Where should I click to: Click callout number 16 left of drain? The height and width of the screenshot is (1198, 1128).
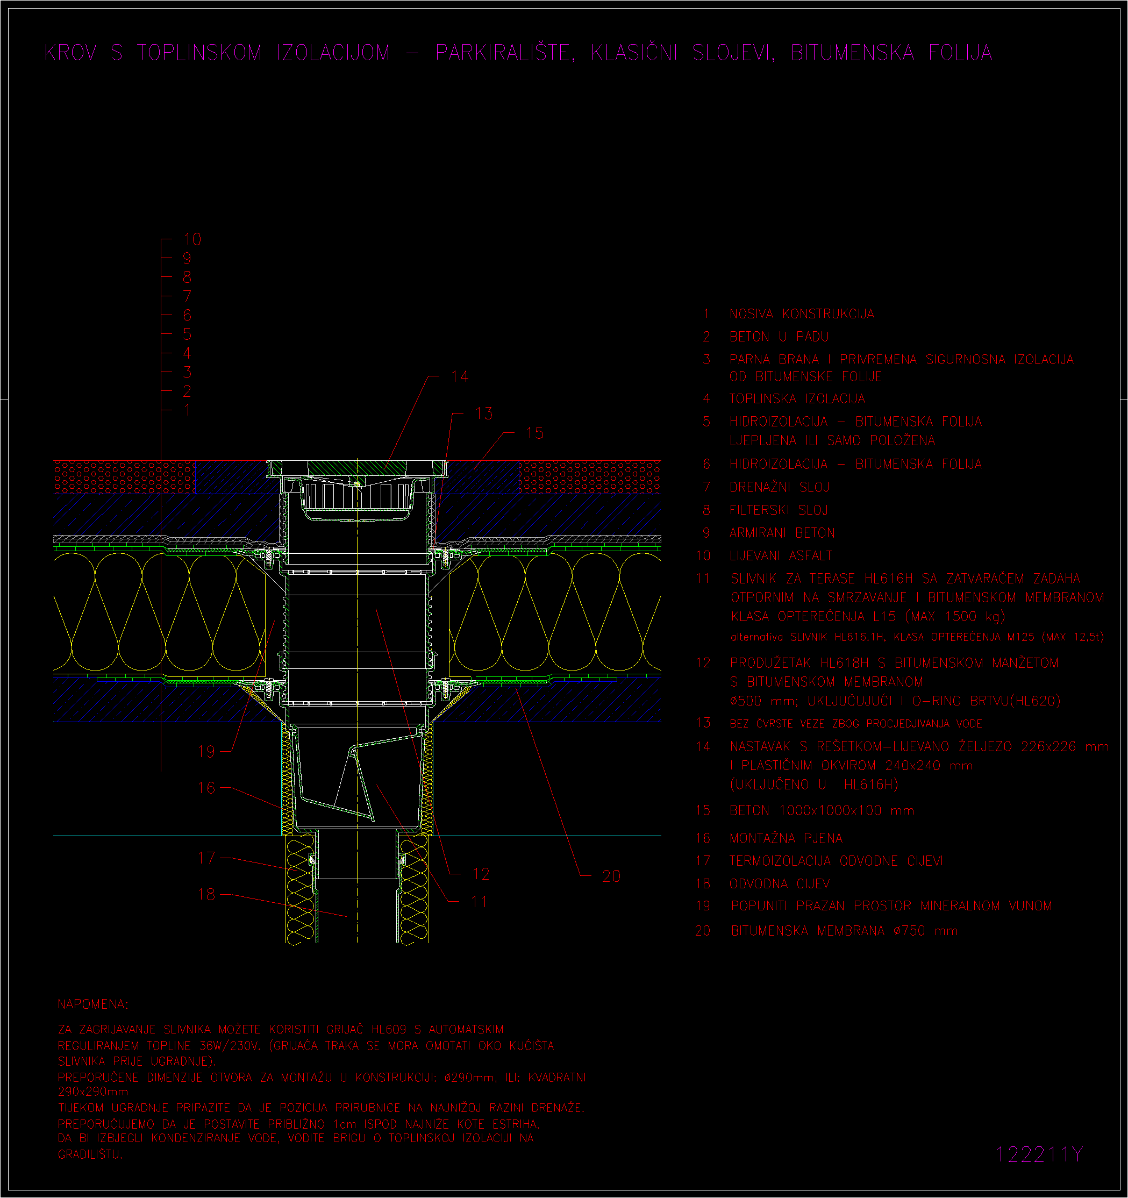pyautogui.click(x=206, y=788)
